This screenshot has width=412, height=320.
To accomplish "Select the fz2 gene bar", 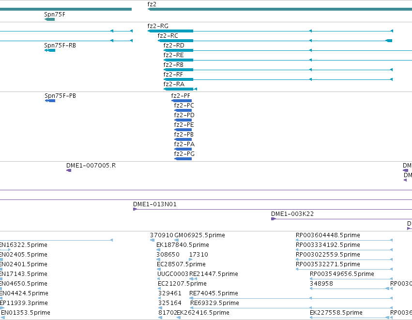I will [279, 9].
